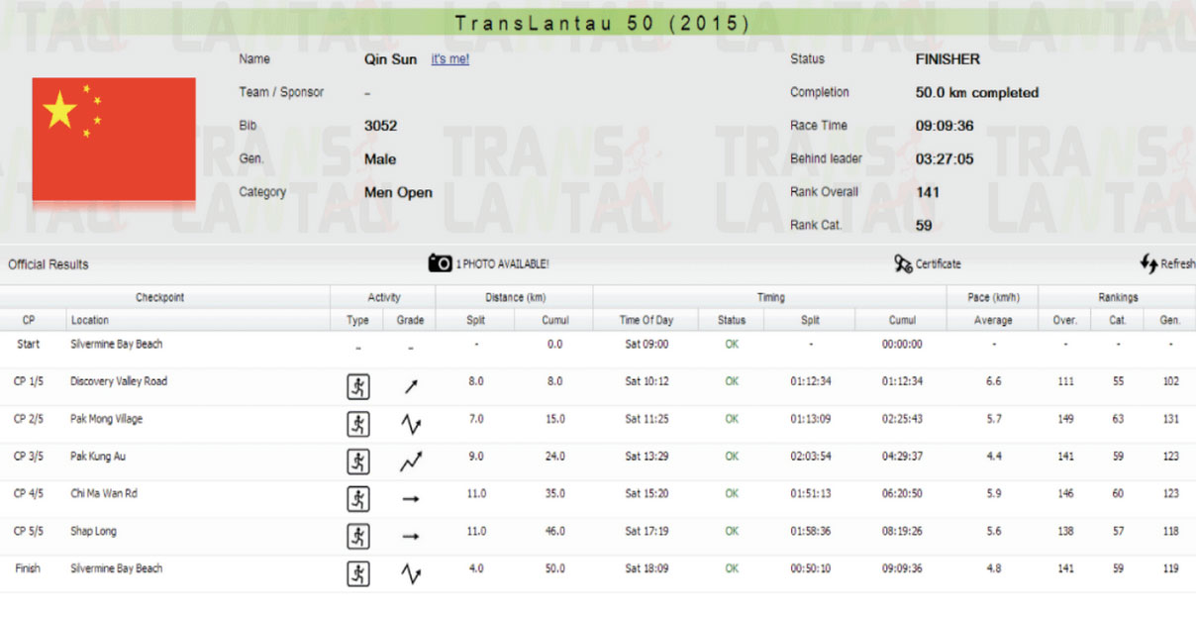This screenshot has height=617, width=1196.
Task: Click split time 00:50:10 in Finish row
Action: [x=811, y=568]
